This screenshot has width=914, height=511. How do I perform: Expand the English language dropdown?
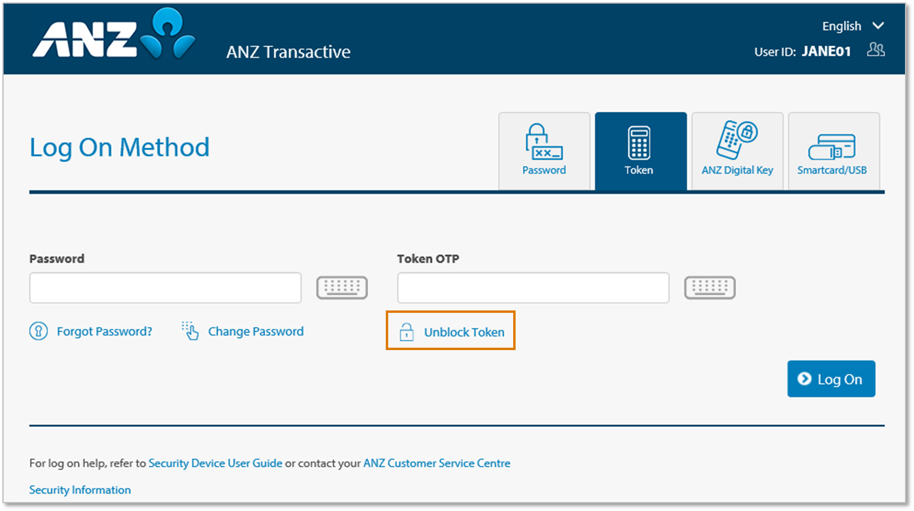pyautogui.click(x=853, y=26)
